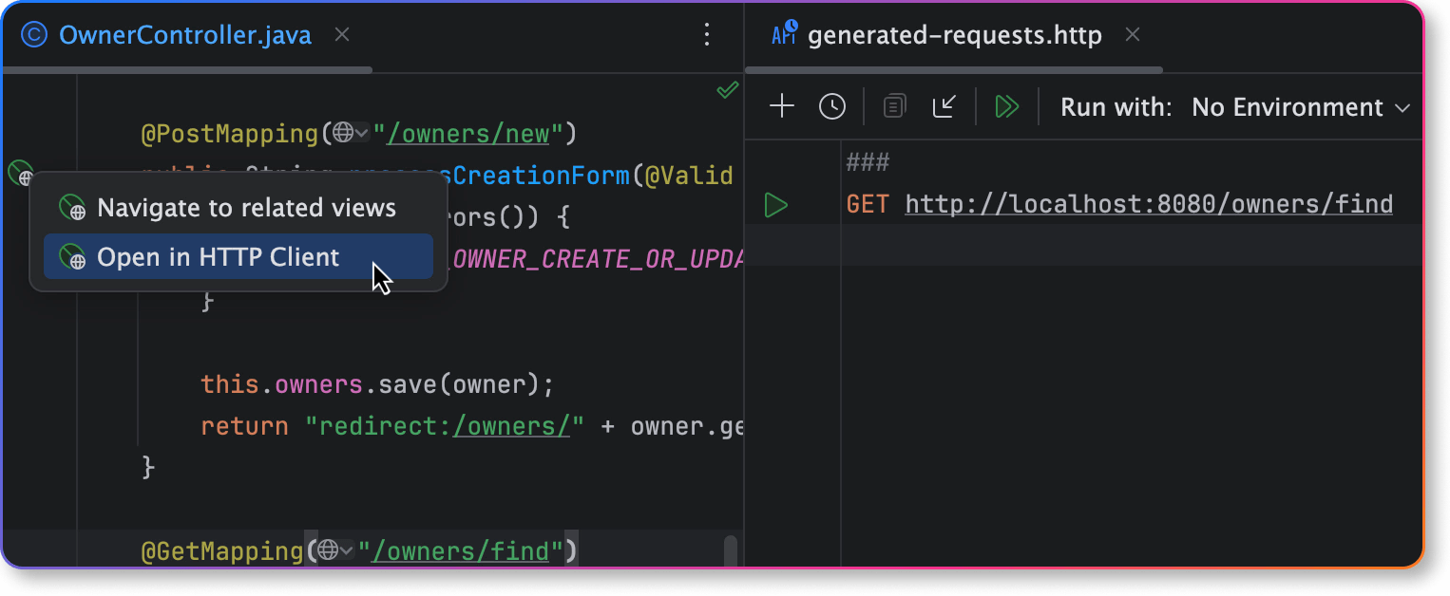The height and width of the screenshot is (596, 1450).
Task: Select Navigate to related views
Action: 238,208
